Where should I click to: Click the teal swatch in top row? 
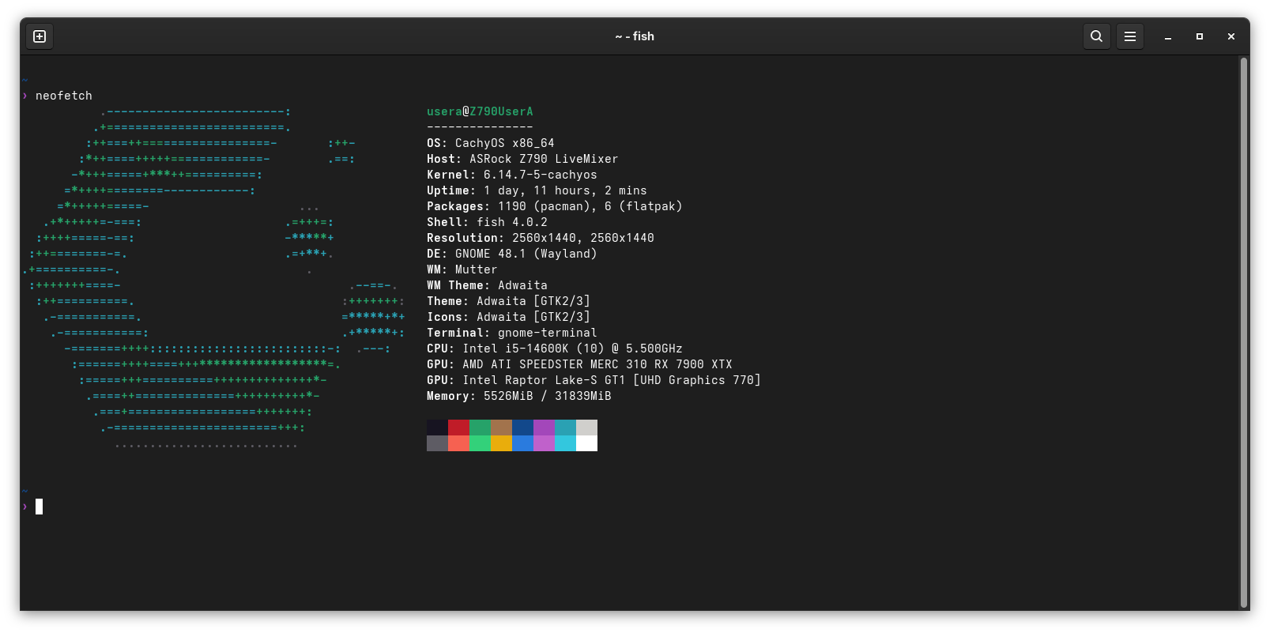point(565,428)
